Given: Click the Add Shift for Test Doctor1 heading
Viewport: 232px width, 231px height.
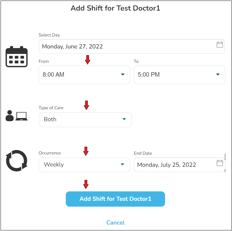Looking at the screenshot, I should coord(115,8).
